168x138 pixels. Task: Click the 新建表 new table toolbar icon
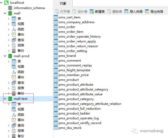[92, 11]
